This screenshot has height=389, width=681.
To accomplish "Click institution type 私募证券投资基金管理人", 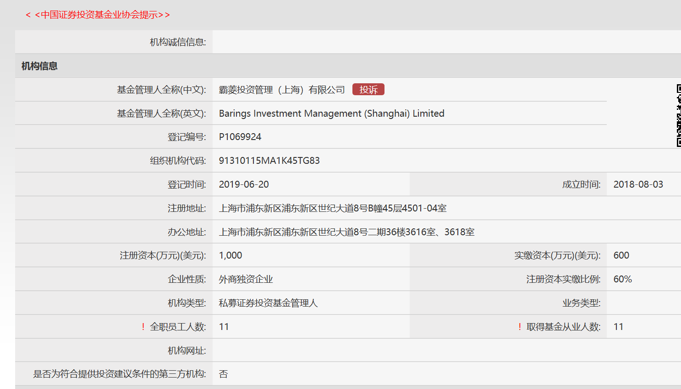I will [268, 303].
